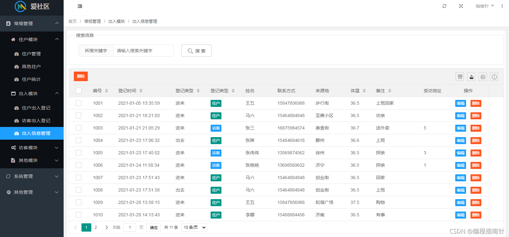509x237 pixels.
Task: Open 住户管理 in sidebar
Action: [x=32, y=54]
